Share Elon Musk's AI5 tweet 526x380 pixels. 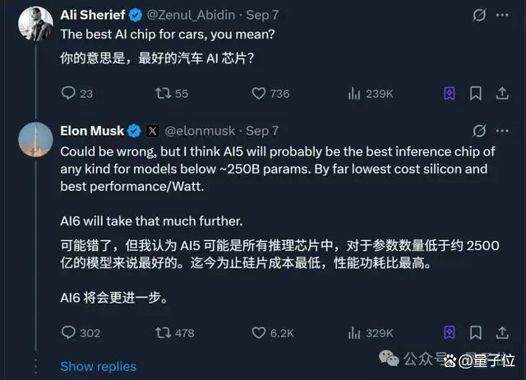[x=502, y=332]
